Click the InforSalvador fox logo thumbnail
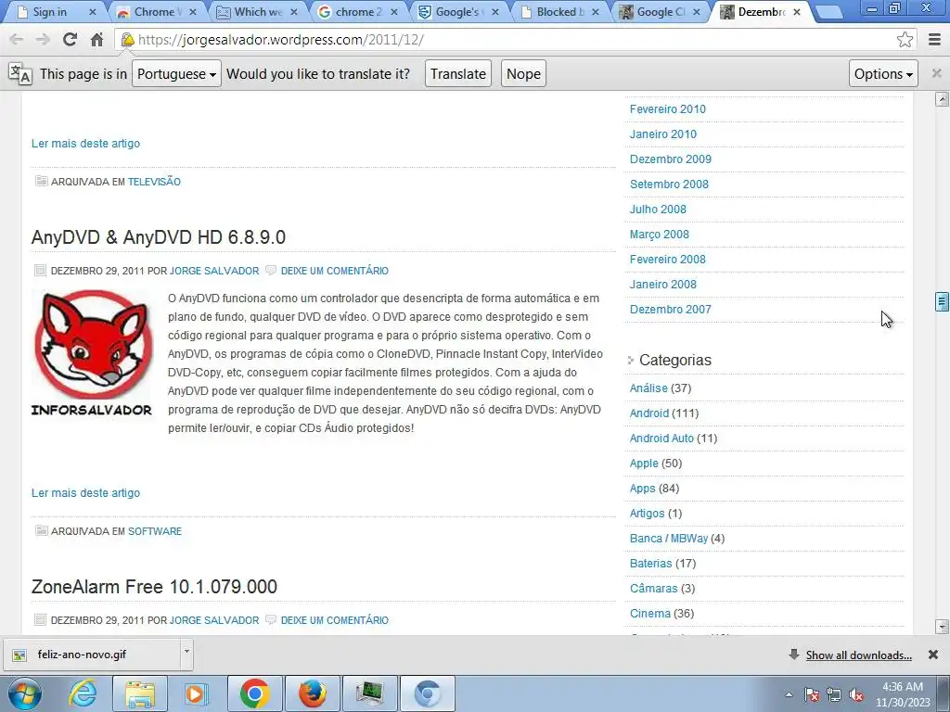The width and height of the screenshot is (950, 712). [x=92, y=353]
